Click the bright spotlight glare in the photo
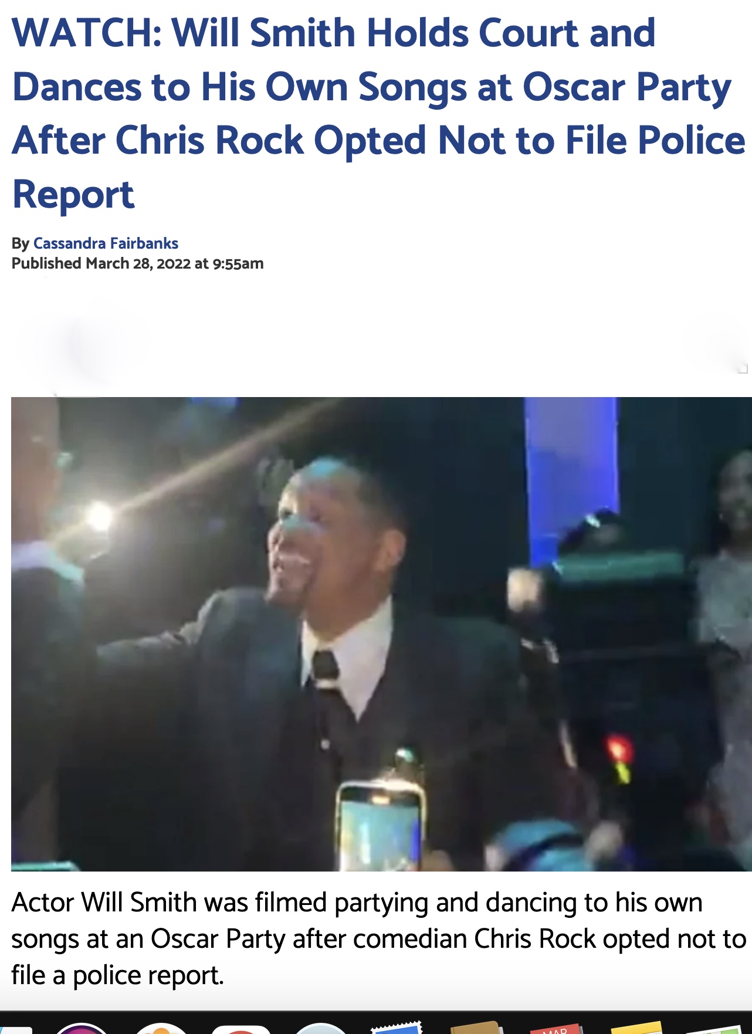Screen dimensions: 752x1034 pos(99,516)
